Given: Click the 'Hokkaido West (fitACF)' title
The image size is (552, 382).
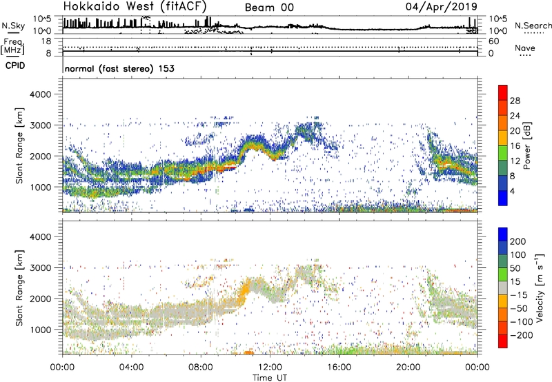Looking at the screenshot, I should pyautogui.click(x=135, y=6).
